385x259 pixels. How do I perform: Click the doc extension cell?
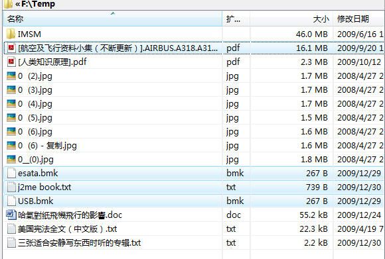[234, 215]
